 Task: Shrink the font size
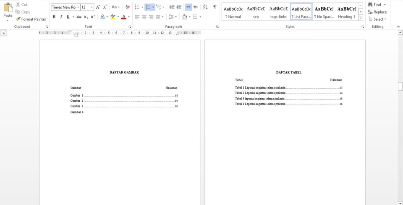(105, 7)
